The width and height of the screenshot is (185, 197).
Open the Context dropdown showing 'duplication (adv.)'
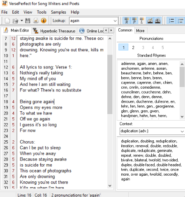tap(152, 131)
